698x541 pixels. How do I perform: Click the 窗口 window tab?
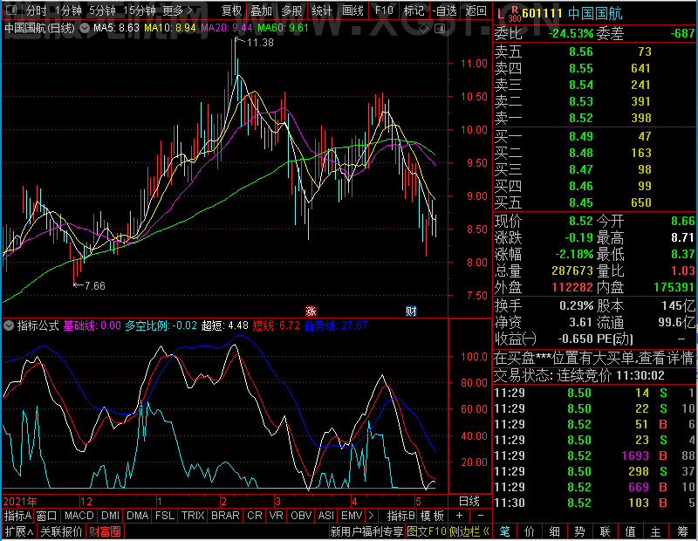47,516
